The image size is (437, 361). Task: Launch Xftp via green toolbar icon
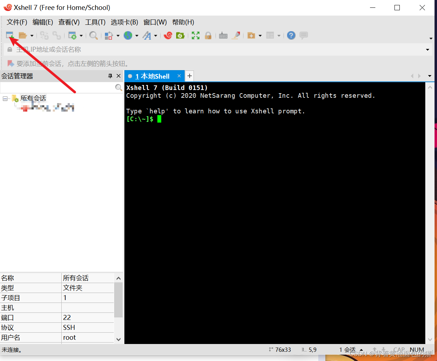[x=180, y=35]
